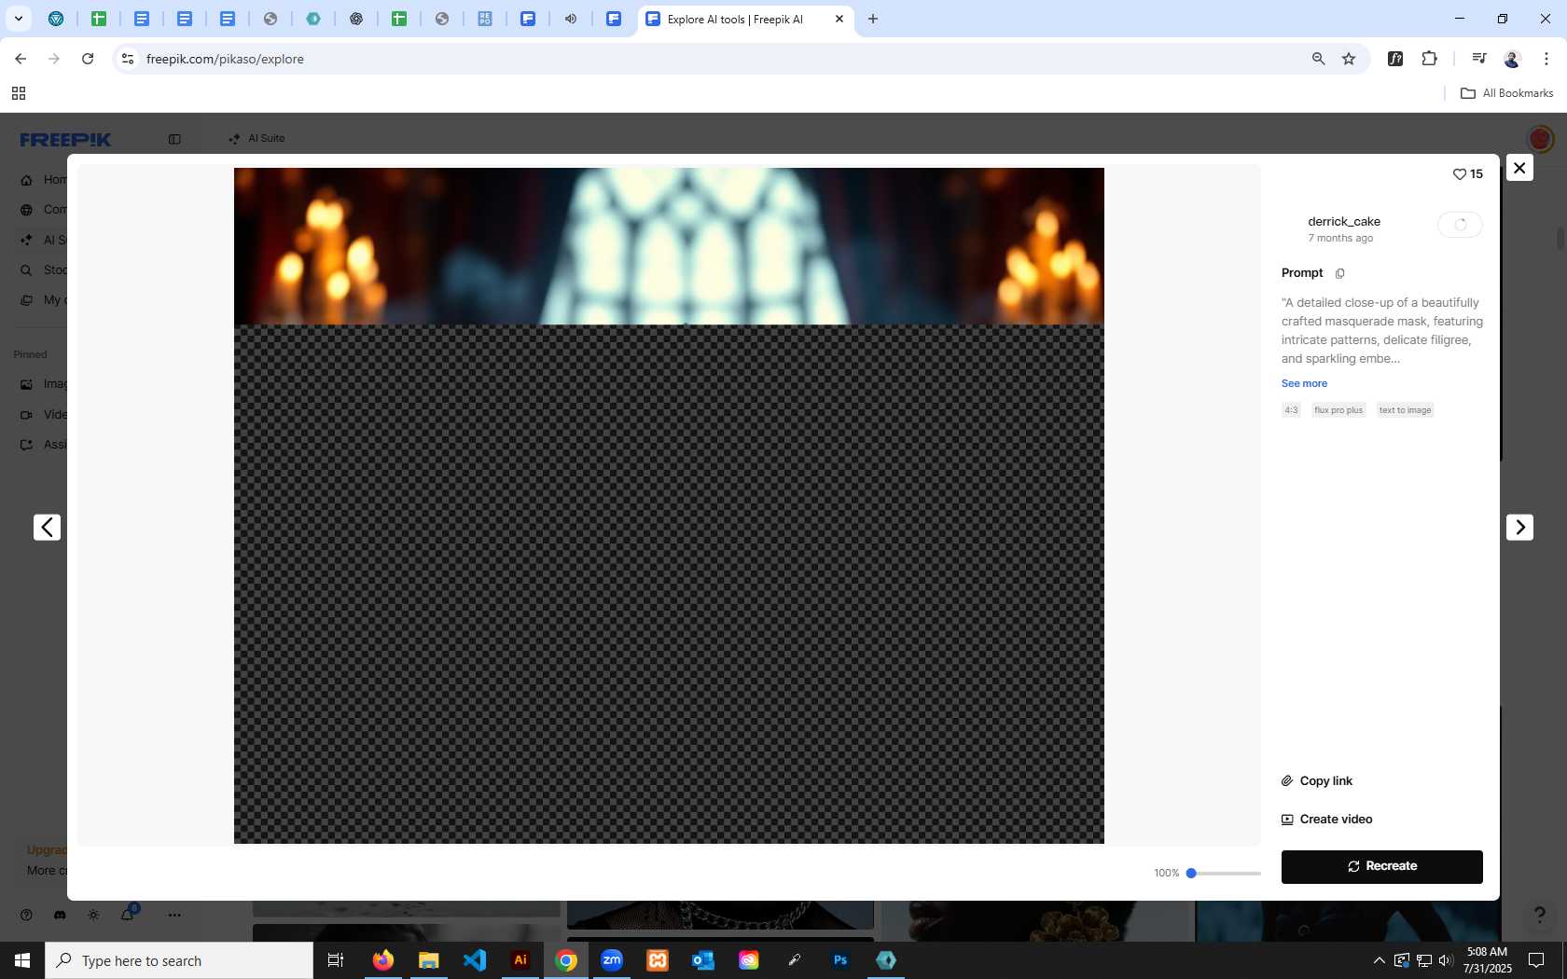Close the image preview modal
The height and width of the screenshot is (979, 1567).
[1519, 168]
